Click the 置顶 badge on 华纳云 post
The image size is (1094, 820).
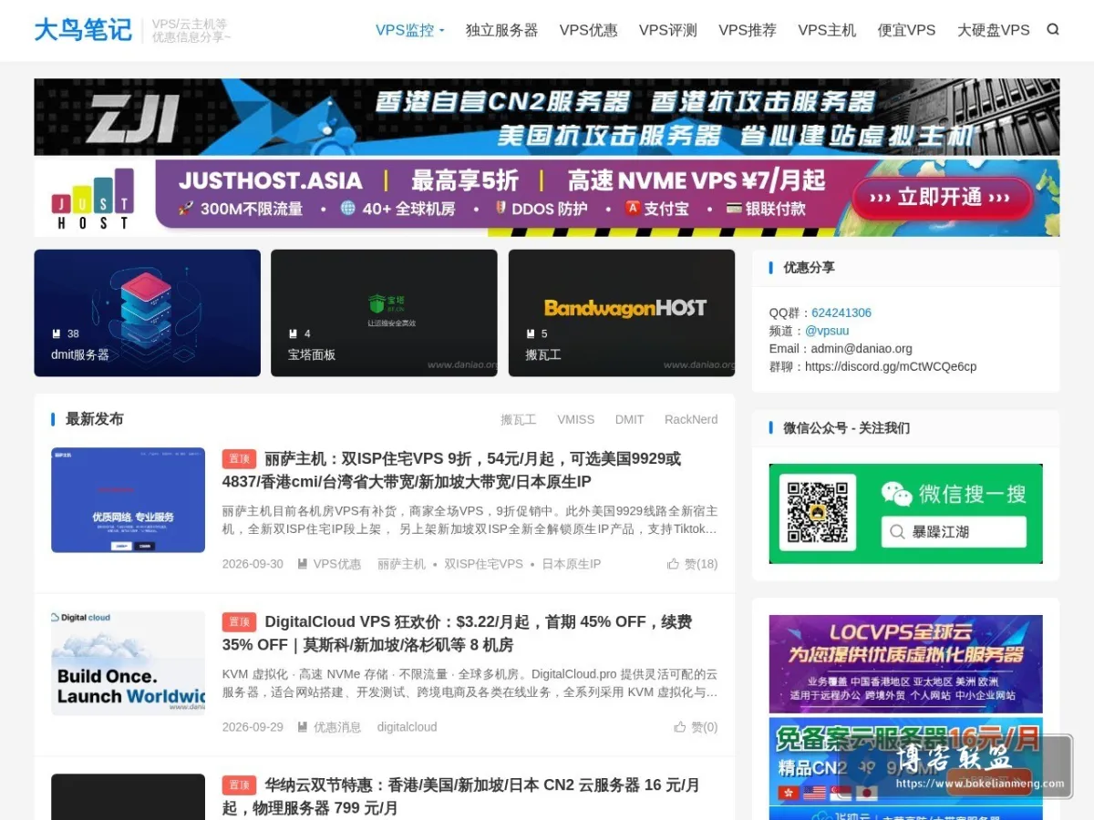point(239,784)
